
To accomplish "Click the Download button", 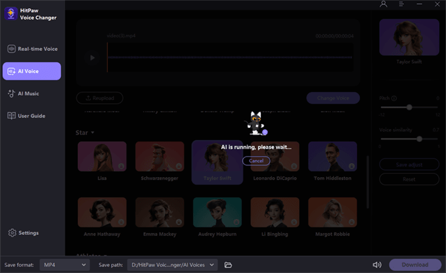I will point(415,265).
